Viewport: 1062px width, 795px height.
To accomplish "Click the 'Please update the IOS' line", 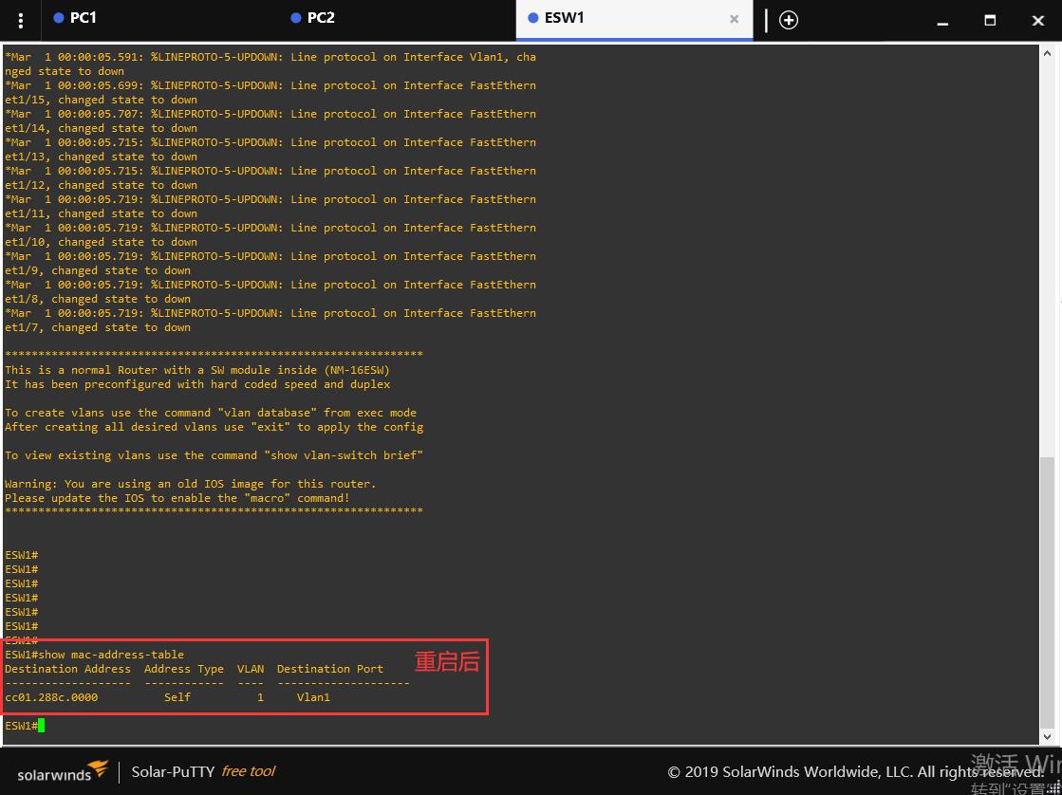I will point(177,498).
